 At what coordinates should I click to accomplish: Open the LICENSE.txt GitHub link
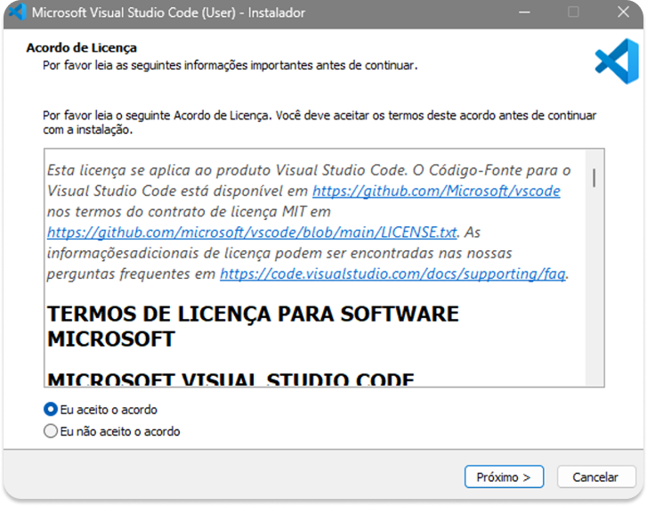(x=252, y=233)
